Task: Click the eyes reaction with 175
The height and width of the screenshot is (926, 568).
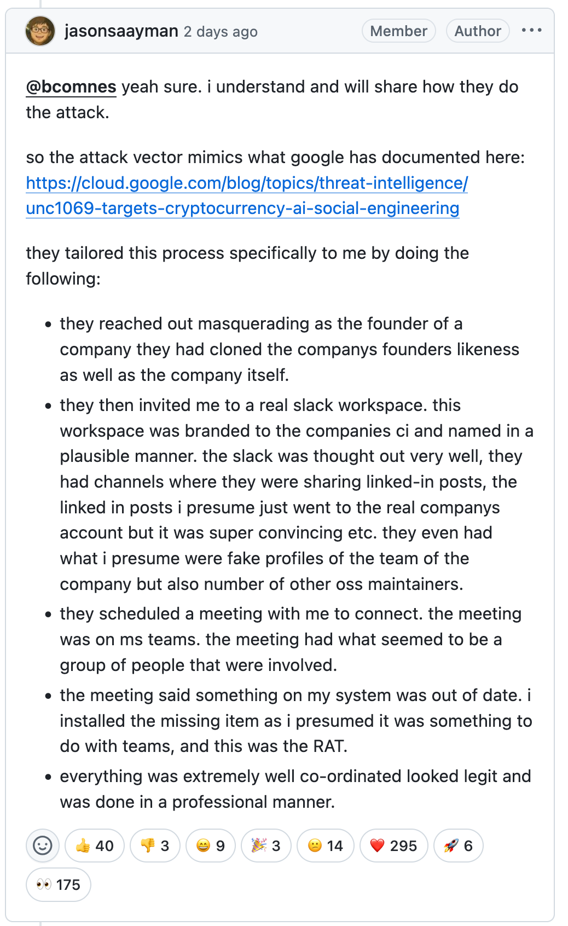Action: [x=59, y=884]
